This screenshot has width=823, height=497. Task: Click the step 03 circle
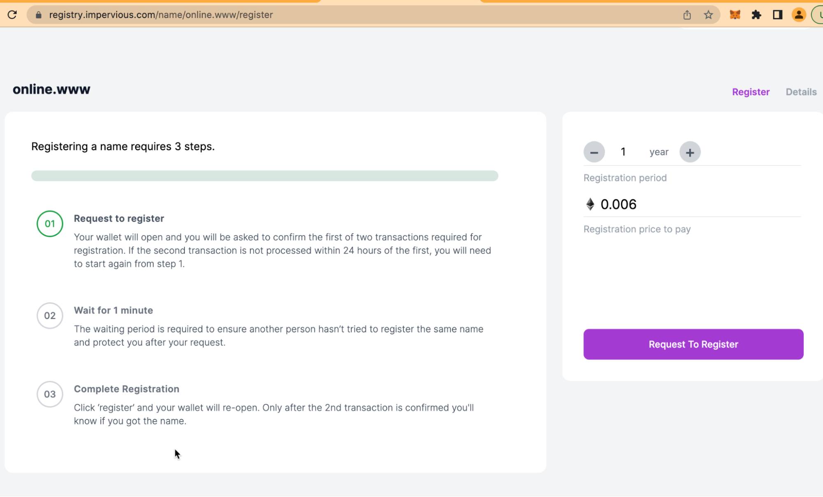(x=50, y=394)
